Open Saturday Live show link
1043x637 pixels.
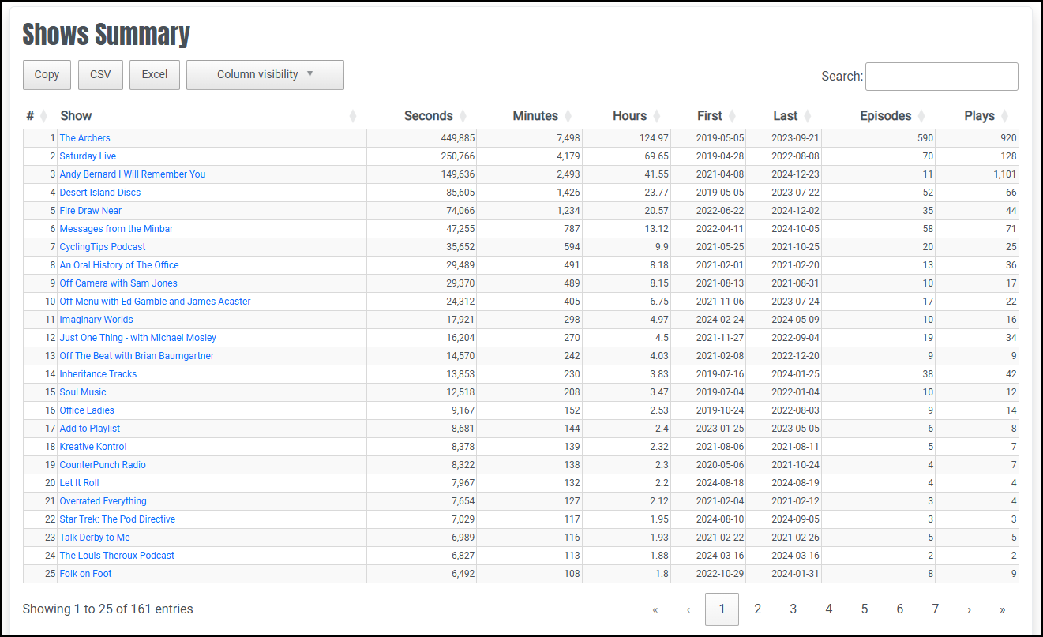[x=88, y=156]
